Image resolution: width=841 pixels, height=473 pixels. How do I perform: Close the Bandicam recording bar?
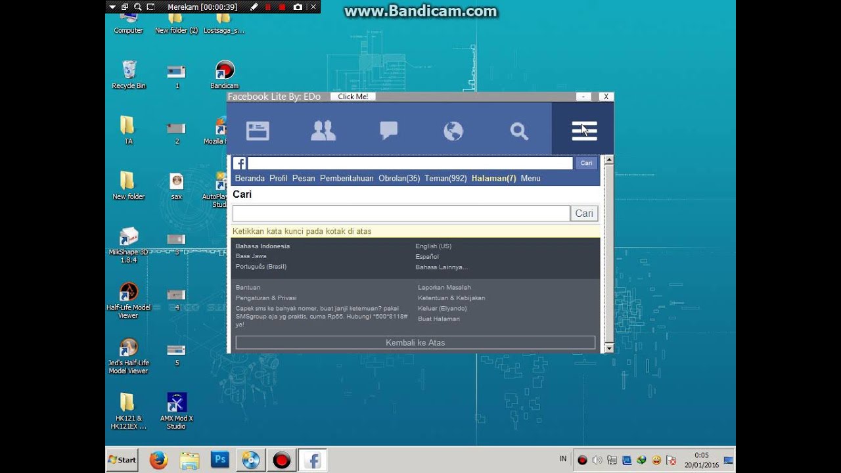pyautogui.click(x=313, y=7)
